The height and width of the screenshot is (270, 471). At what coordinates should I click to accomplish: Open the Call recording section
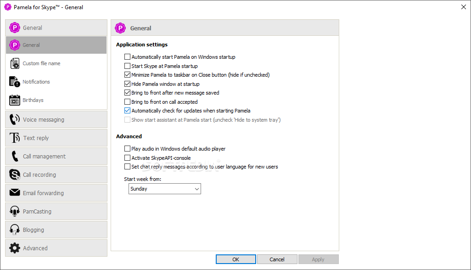pos(56,174)
